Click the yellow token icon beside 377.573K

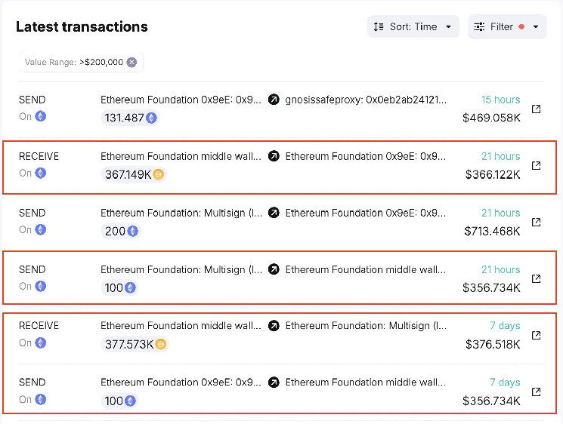tap(160, 344)
